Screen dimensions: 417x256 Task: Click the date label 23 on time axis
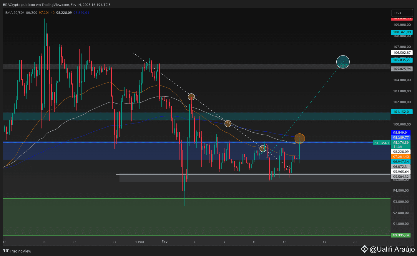tap(74, 242)
